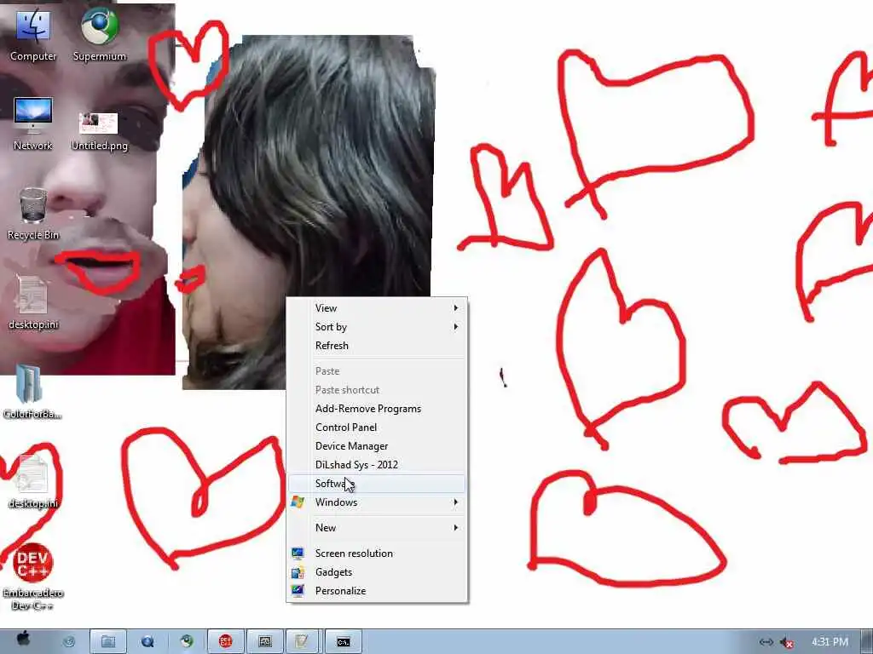Open the file explorer taskbar button

coord(108,642)
